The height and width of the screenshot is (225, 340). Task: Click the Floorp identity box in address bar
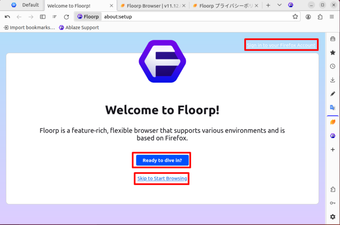pyautogui.click(x=88, y=17)
